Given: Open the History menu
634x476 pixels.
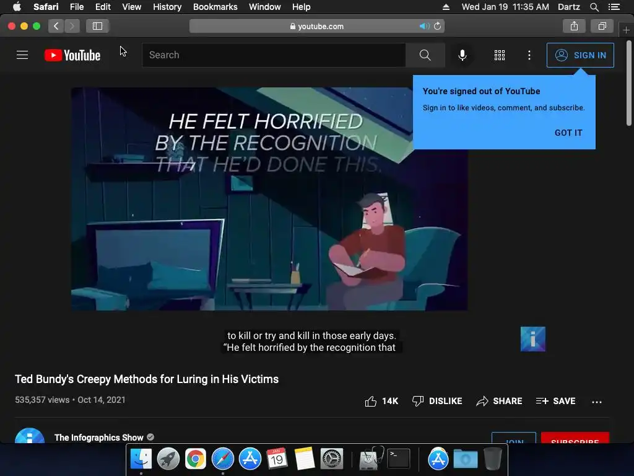Looking at the screenshot, I should pyautogui.click(x=167, y=7).
